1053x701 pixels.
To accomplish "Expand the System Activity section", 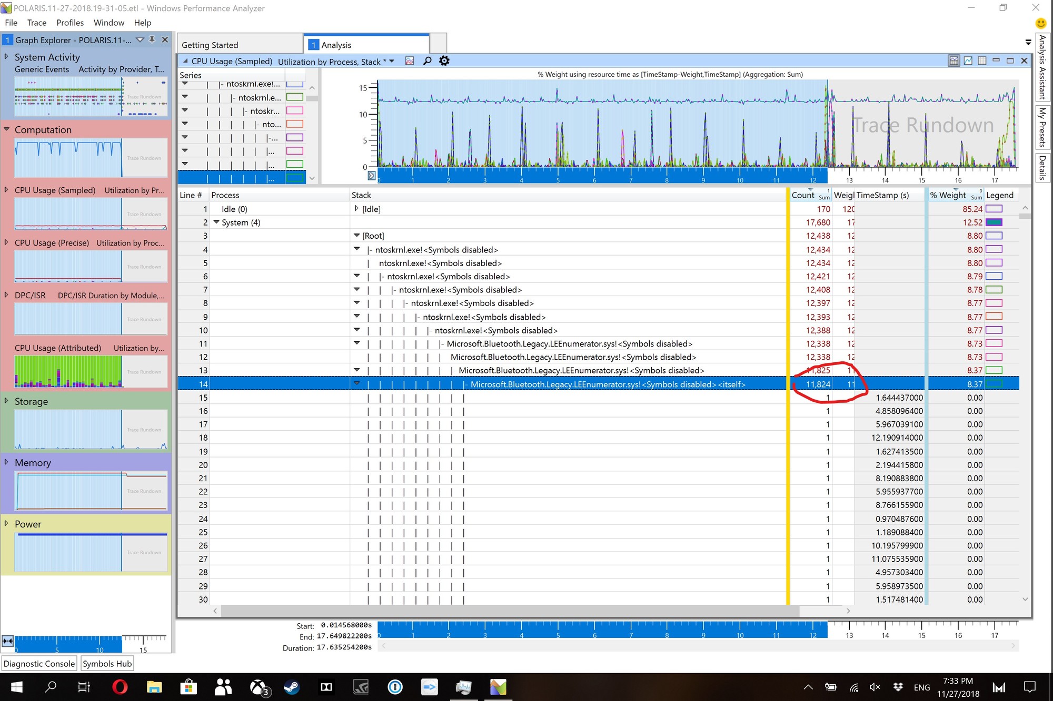I will pyautogui.click(x=6, y=56).
